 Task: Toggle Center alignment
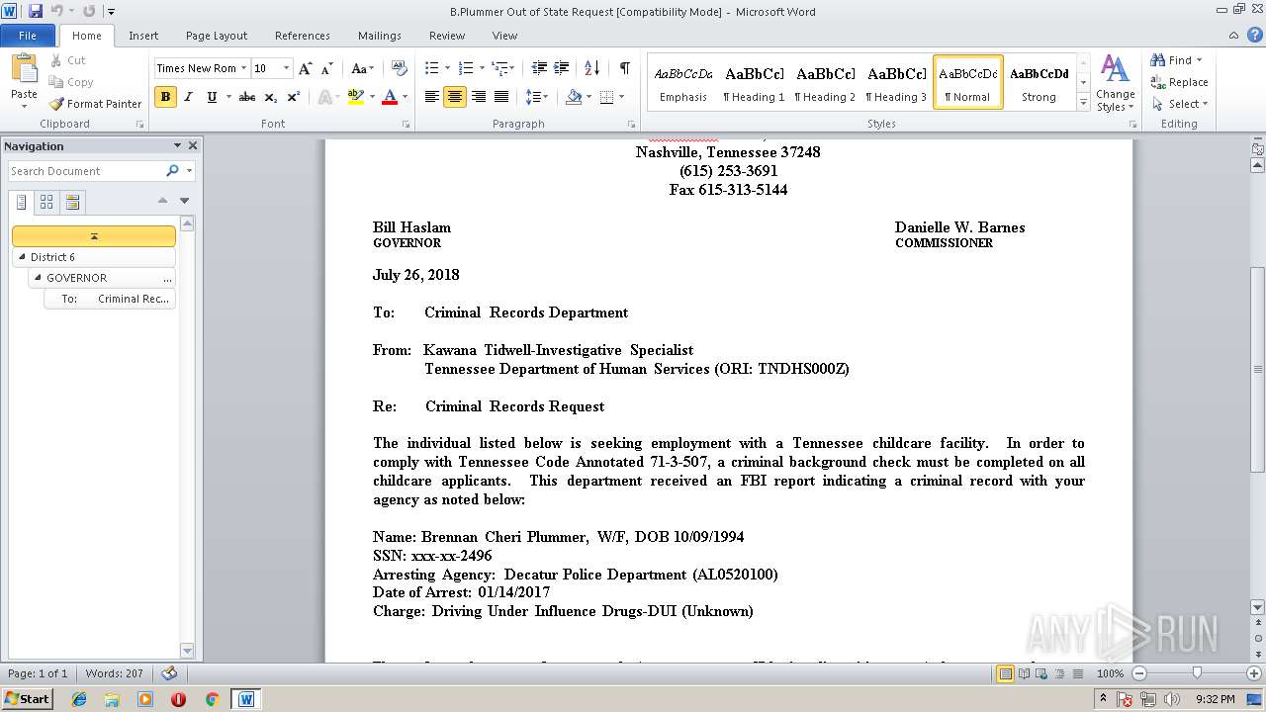tap(455, 97)
